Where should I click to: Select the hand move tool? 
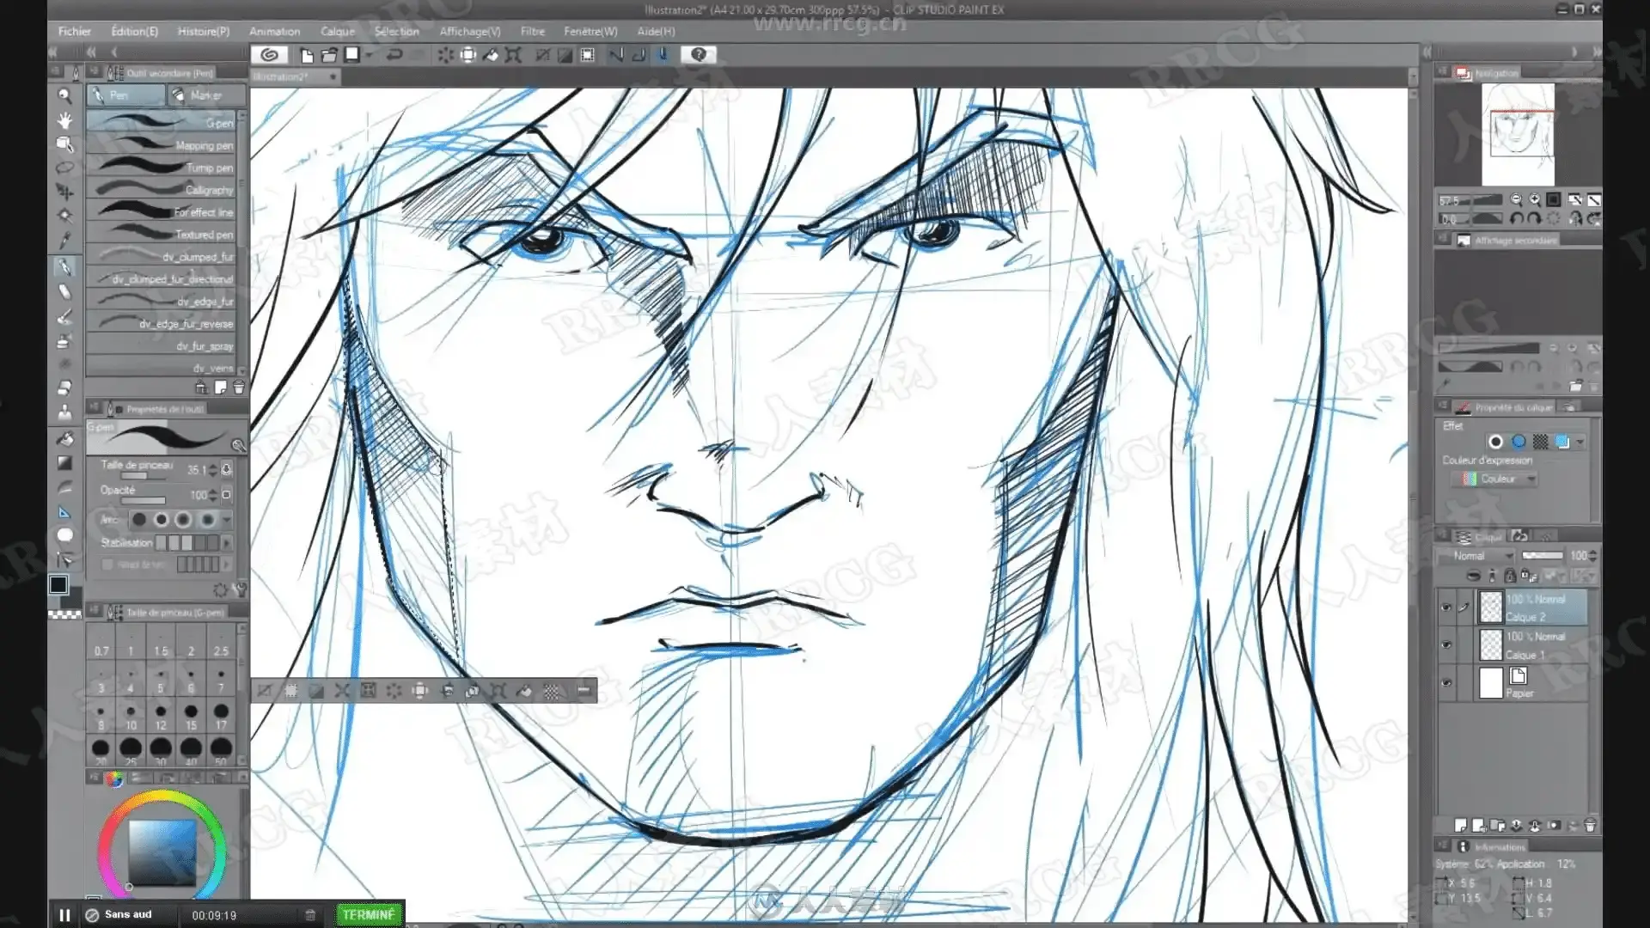click(64, 119)
